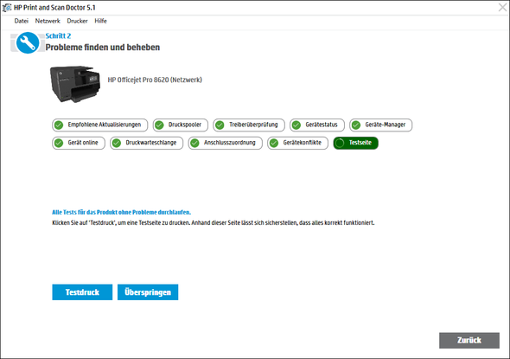
Task: Select the Gerätestatus check pill
Action: 317,125
